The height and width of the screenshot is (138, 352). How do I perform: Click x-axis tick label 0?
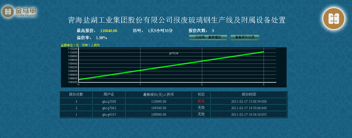78,85
